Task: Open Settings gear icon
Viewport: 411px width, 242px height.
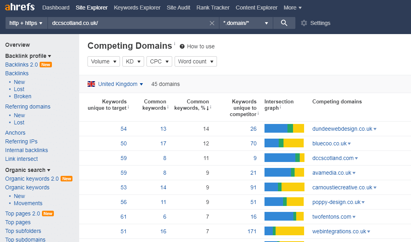Action: 304,23
